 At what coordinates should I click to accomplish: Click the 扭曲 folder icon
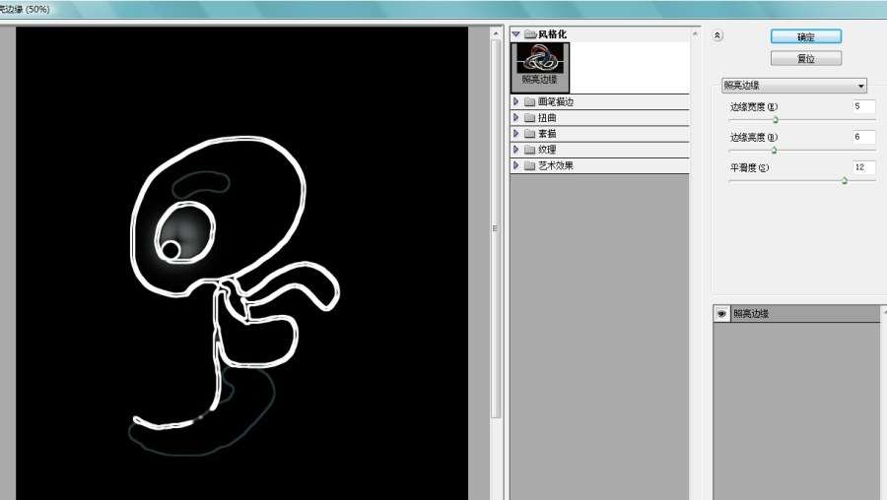pos(530,117)
